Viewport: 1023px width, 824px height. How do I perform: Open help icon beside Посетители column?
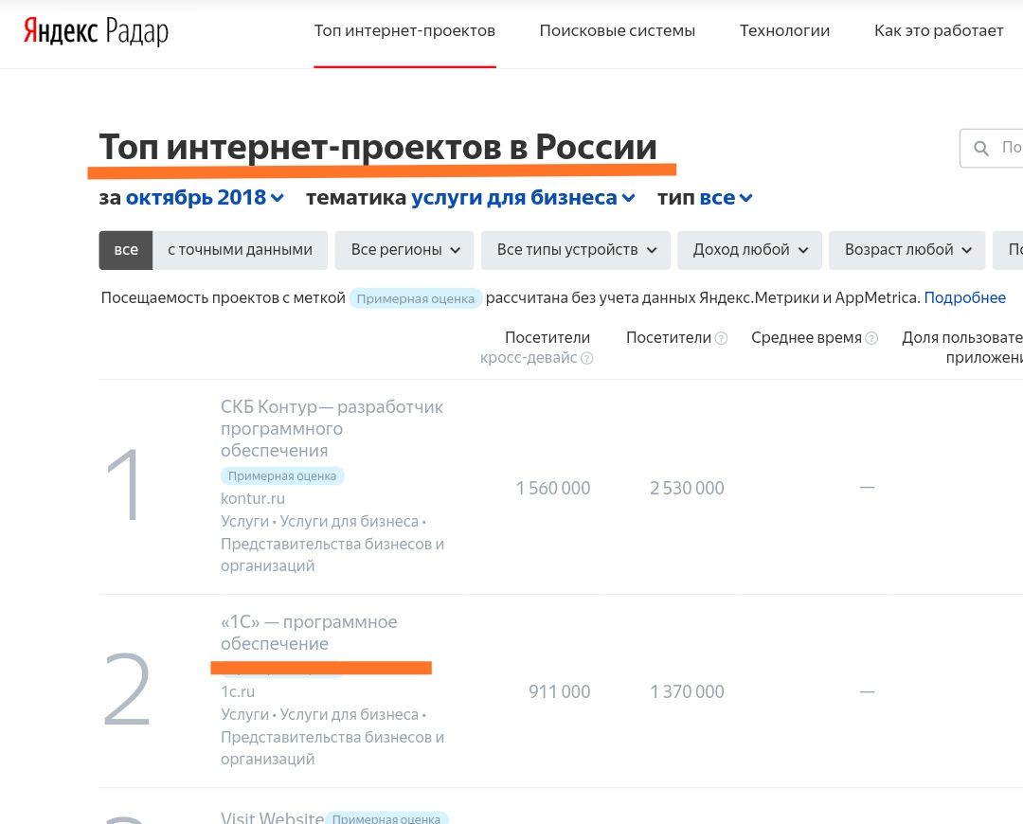pyautogui.click(x=721, y=338)
